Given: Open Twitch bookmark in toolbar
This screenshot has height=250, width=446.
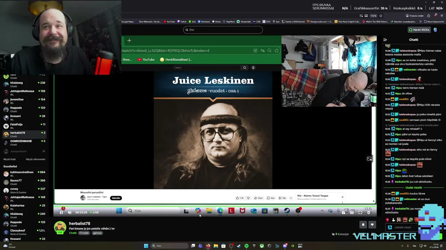Looking at the screenshot, I should tap(182, 22).
